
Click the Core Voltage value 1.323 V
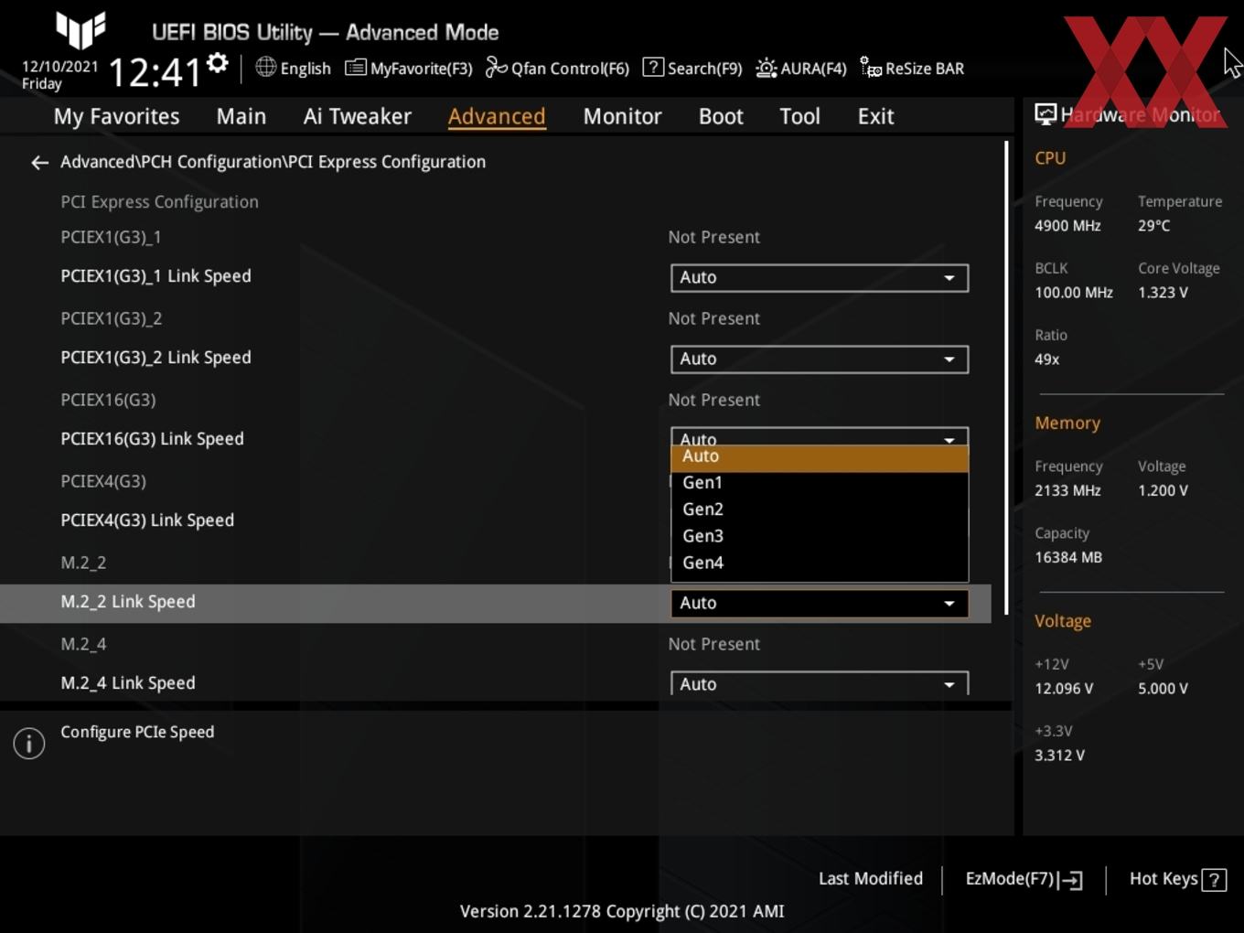click(x=1163, y=293)
